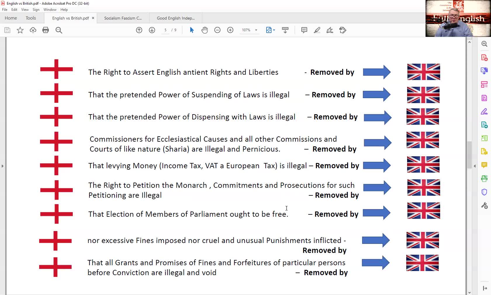Expand the left navigation pane arrow
The height and width of the screenshot is (295, 491).
tap(2, 166)
